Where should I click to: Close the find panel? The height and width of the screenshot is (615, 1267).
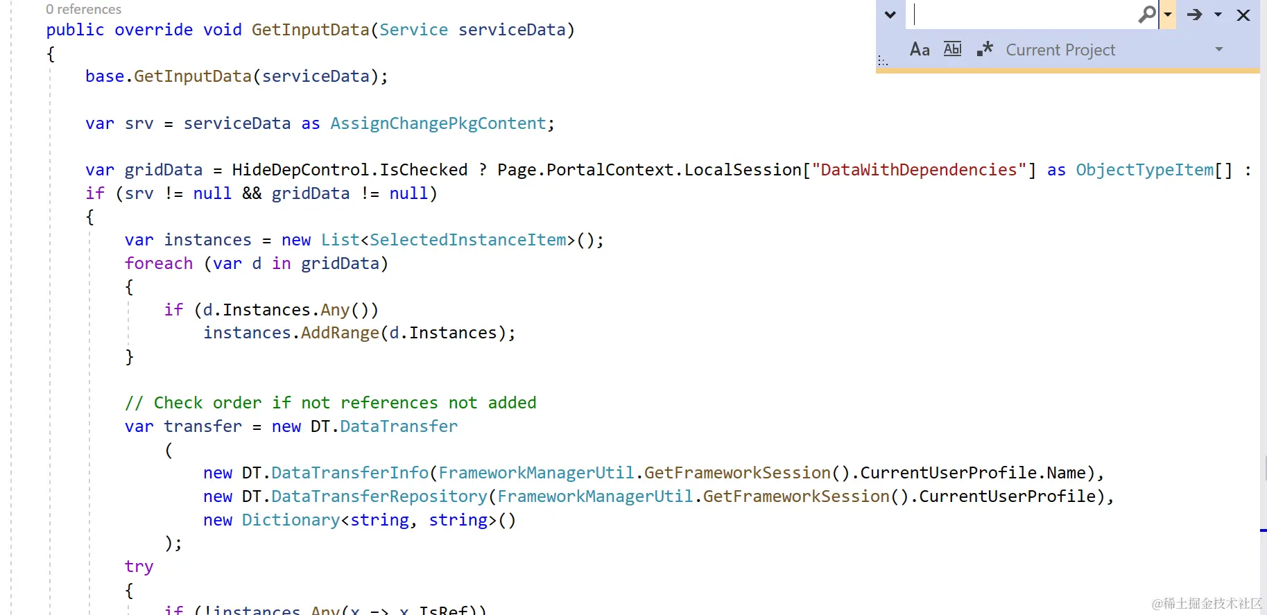(x=1243, y=15)
